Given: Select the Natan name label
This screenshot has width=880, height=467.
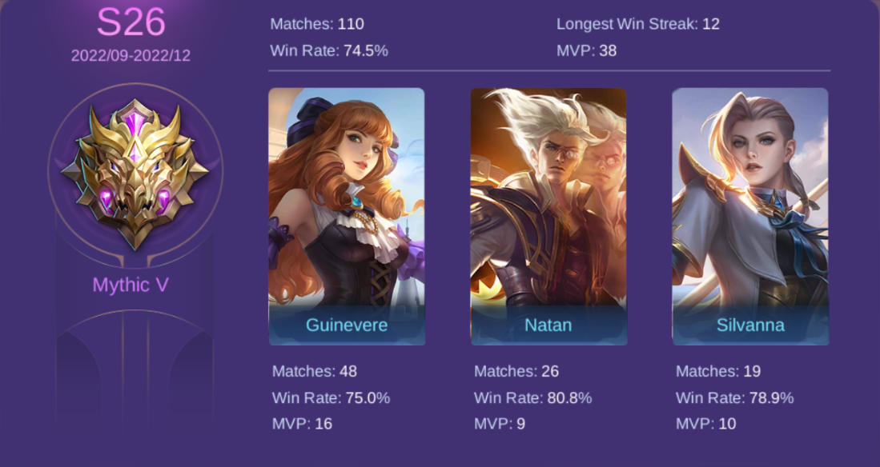Looking at the screenshot, I should (x=548, y=325).
